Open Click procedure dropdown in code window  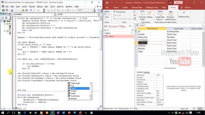(99, 14)
